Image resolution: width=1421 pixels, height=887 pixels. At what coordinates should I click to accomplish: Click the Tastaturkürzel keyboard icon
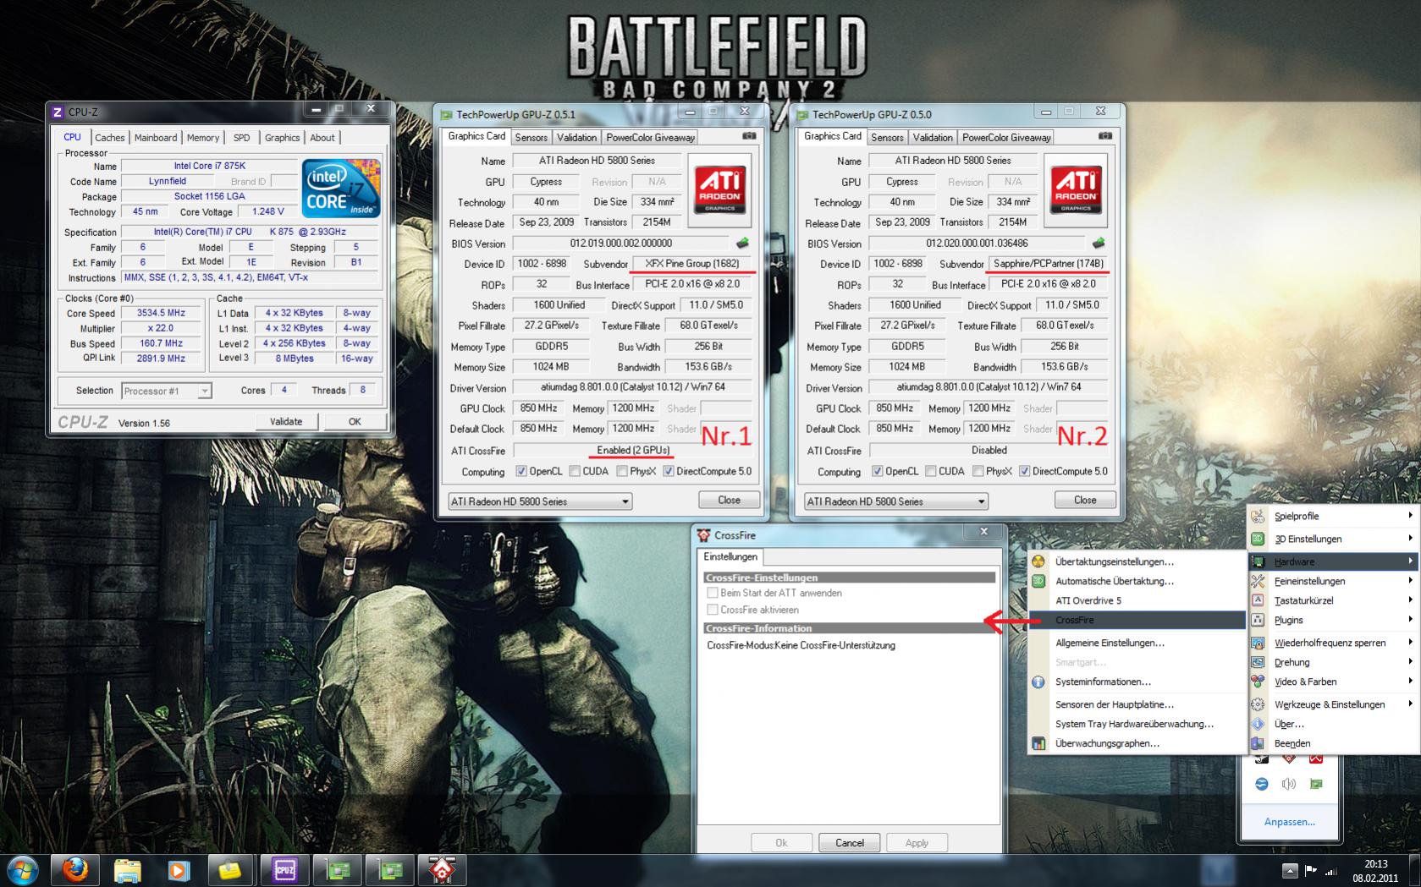(x=1259, y=600)
